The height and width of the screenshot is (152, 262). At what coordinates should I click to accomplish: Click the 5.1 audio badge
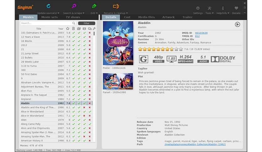(203, 59)
